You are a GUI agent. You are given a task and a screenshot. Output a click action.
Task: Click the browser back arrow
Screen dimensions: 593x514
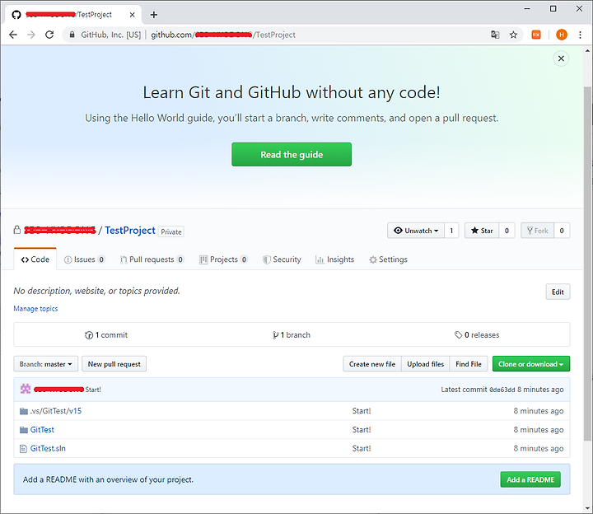pos(13,35)
